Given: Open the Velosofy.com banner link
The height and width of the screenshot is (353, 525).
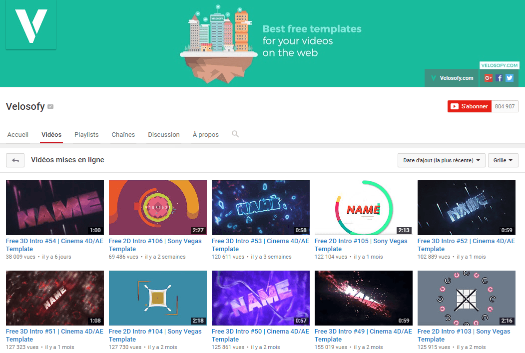Looking at the screenshot, I should (452, 78).
